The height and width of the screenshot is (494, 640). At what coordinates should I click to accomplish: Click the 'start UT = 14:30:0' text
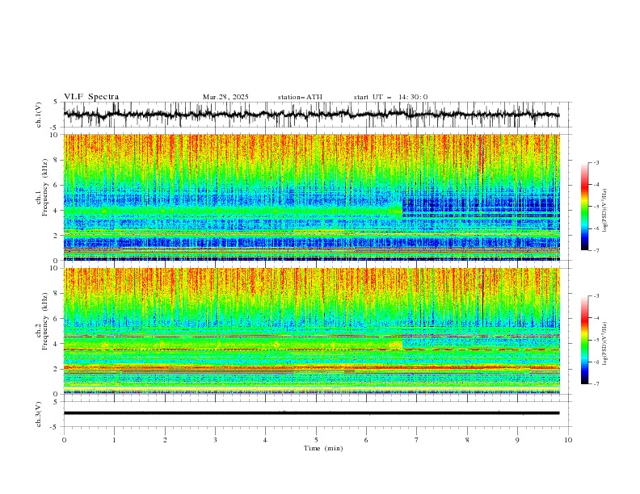click(390, 97)
